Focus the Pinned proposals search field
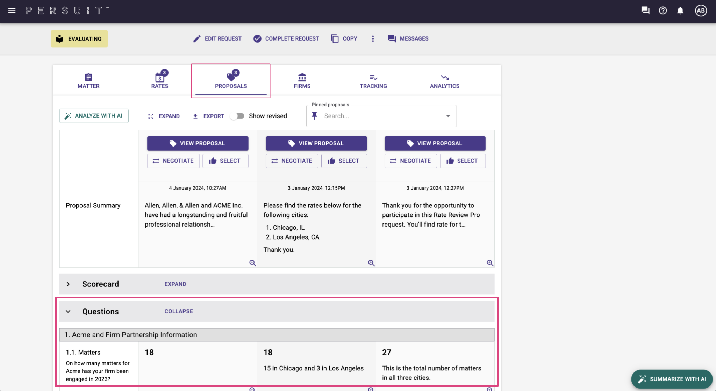This screenshot has width=716, height=391. [381, 116]
